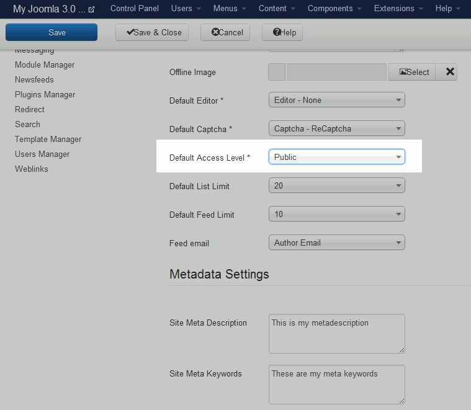Click the Feed email label

coord(189,243)
